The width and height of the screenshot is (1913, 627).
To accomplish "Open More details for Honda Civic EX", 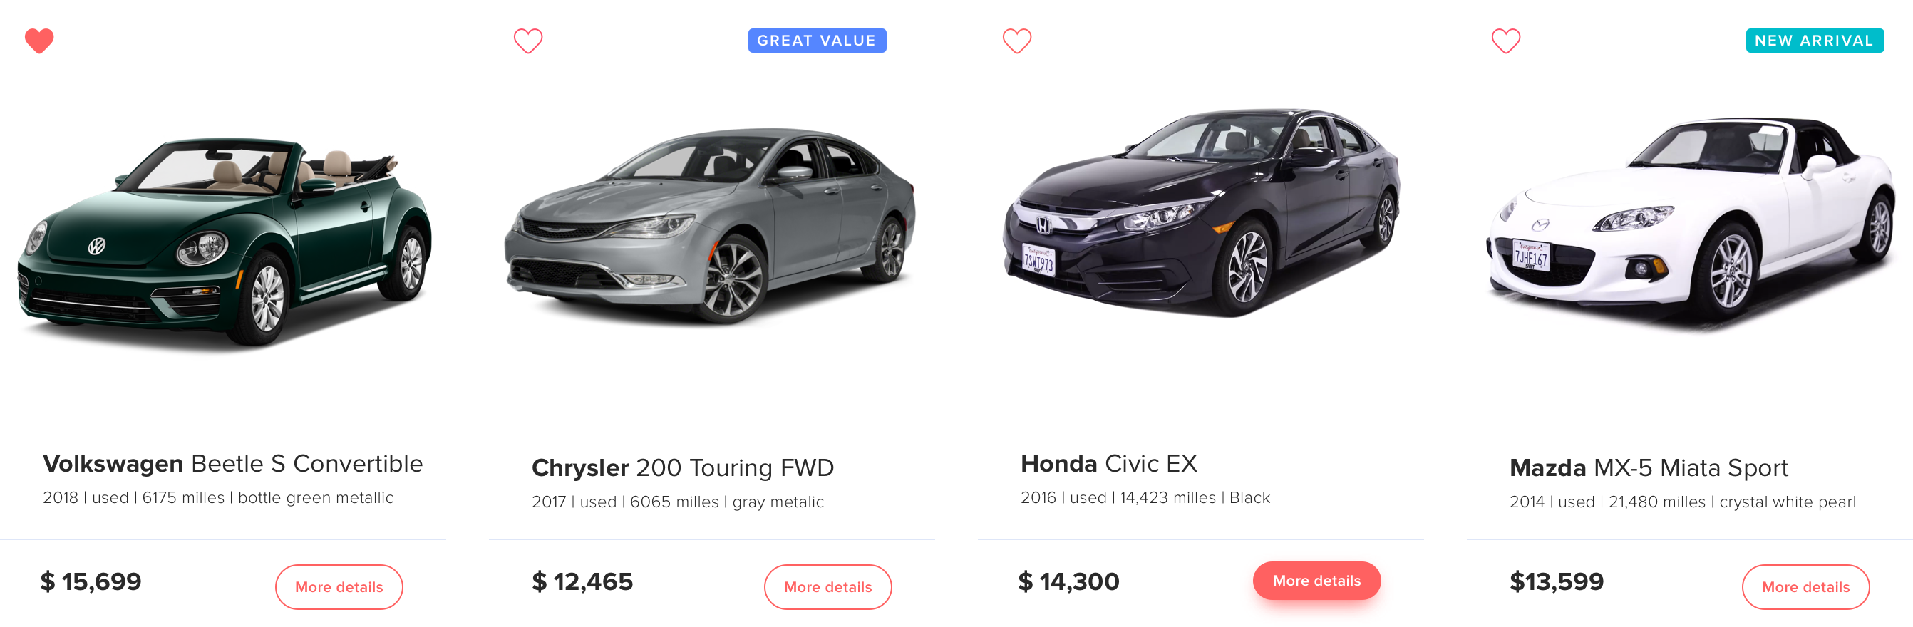I will 1316,580.
